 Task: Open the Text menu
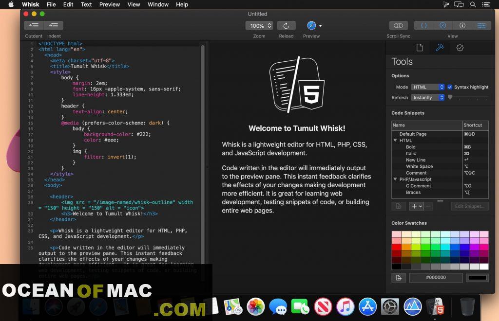pos(86,4)
